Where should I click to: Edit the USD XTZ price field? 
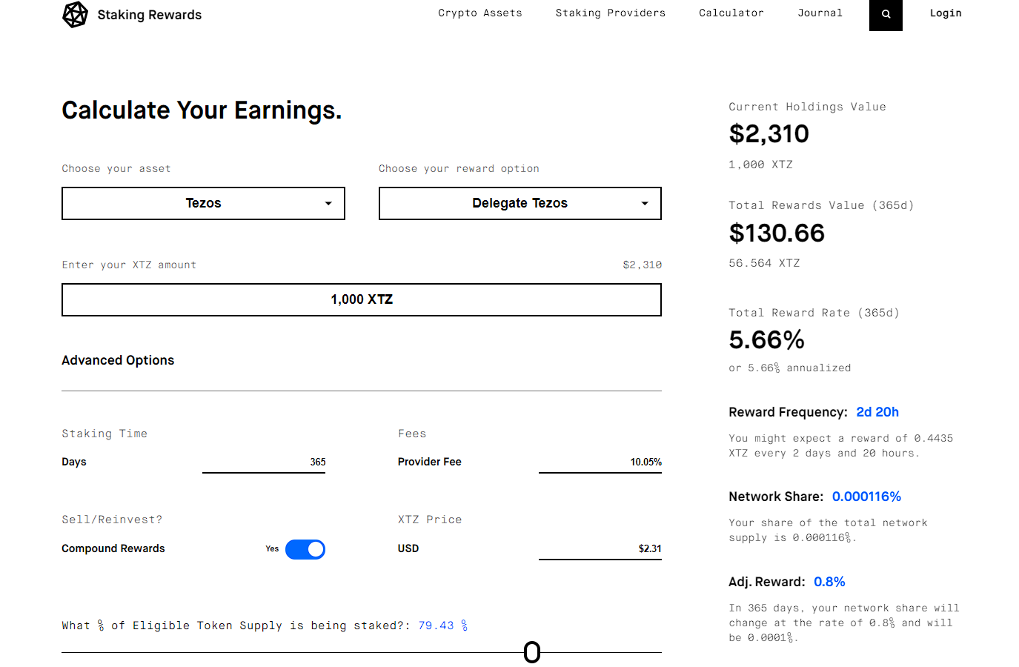point(600,549)
